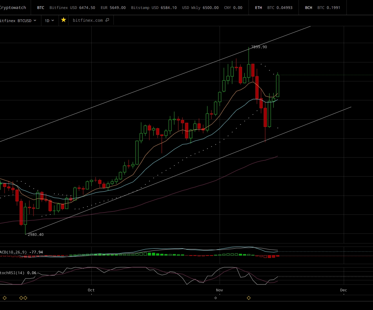Viewport: 373px width, 310px height.
Task: Click the Nov label on time axis
Action: click(x=219, y=290)
